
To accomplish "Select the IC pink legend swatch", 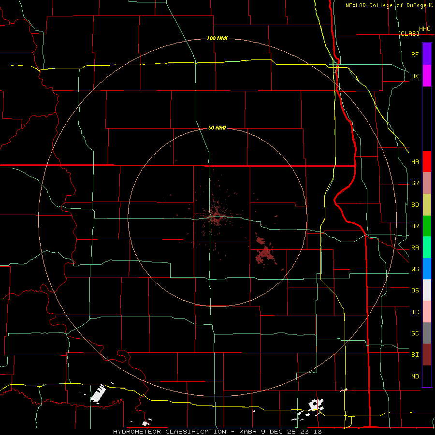I will (x=427, y=312).
